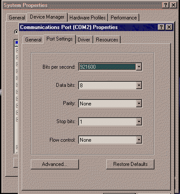Click the Restore Defaults button

130,164
